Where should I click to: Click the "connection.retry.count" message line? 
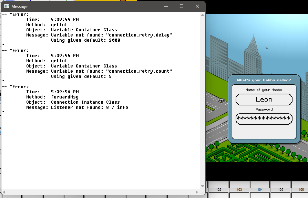tap(99, 71)
